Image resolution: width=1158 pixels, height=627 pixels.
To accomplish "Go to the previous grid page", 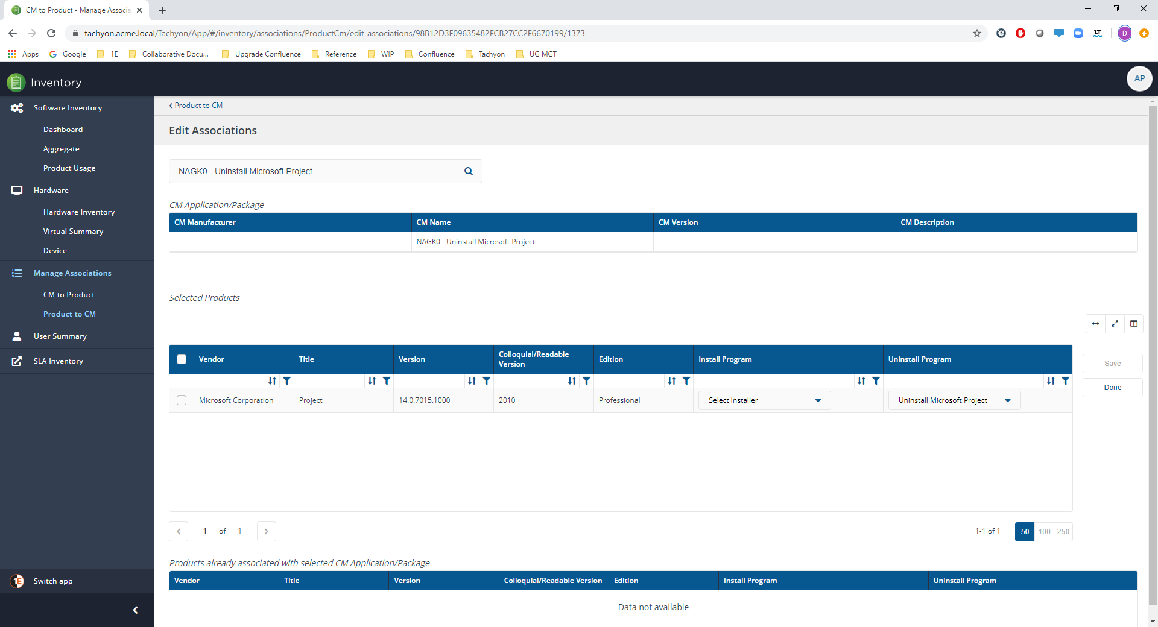I will (179, 531).
